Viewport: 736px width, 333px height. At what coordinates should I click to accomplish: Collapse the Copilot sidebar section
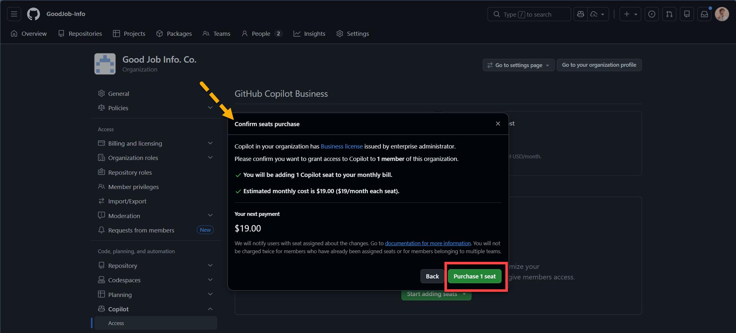coord(210,309)
